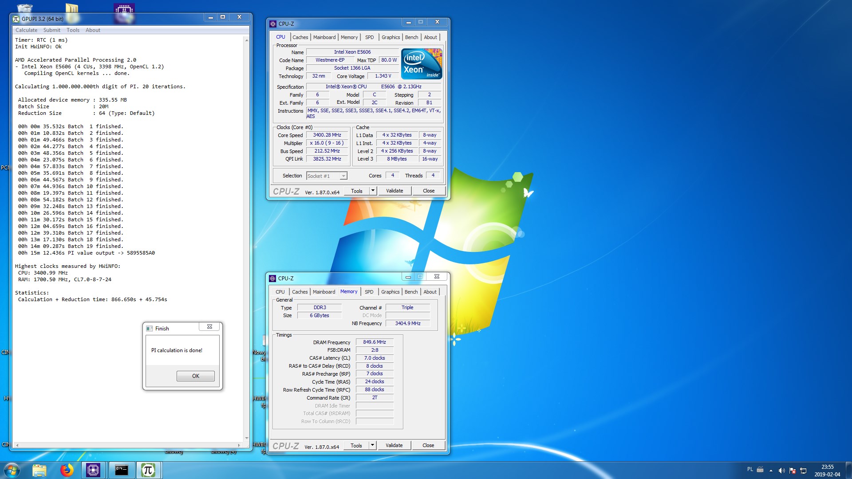Select the Caches tab in upper CPU-Z

pyautogui.click(x=300, y=37)
